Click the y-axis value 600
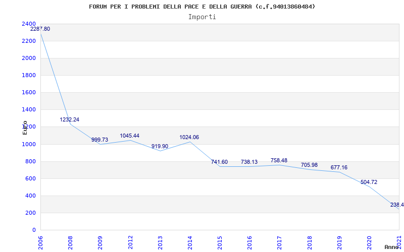The image size is (404, 252). pyautogui.click(x=31, y=179)
